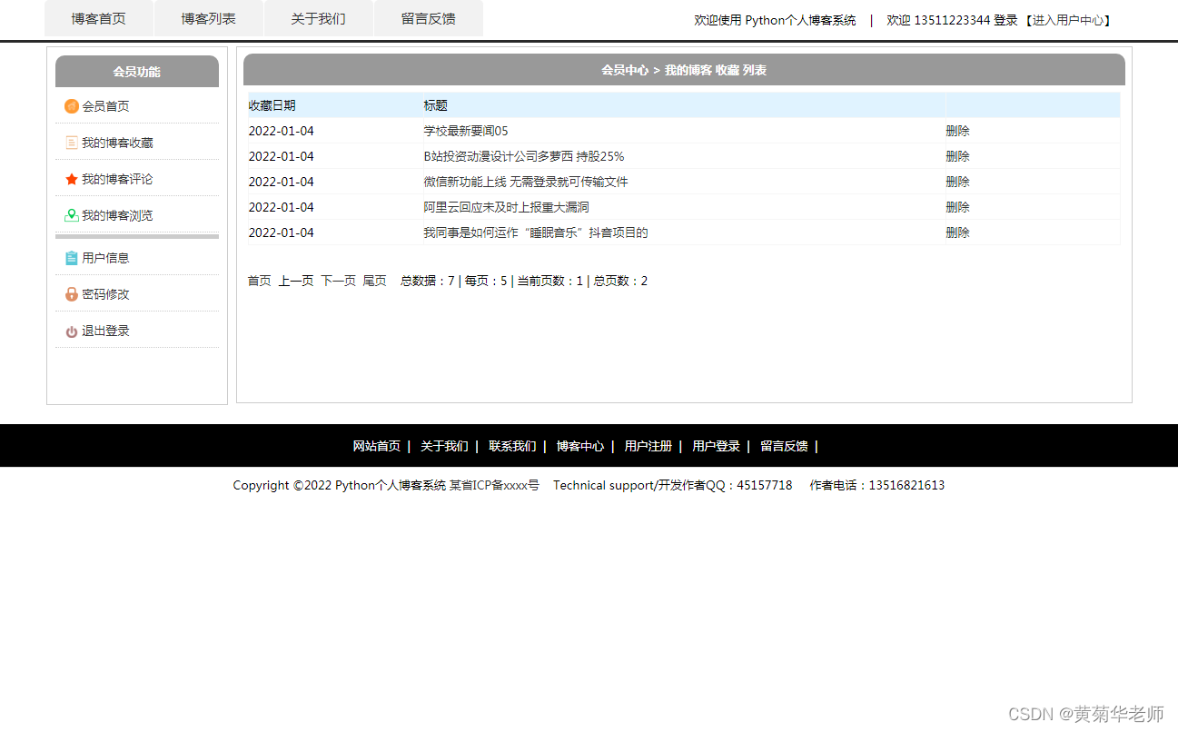
Task: Open 我的博客收藏 via its list icon
Action: pos(71,142)
